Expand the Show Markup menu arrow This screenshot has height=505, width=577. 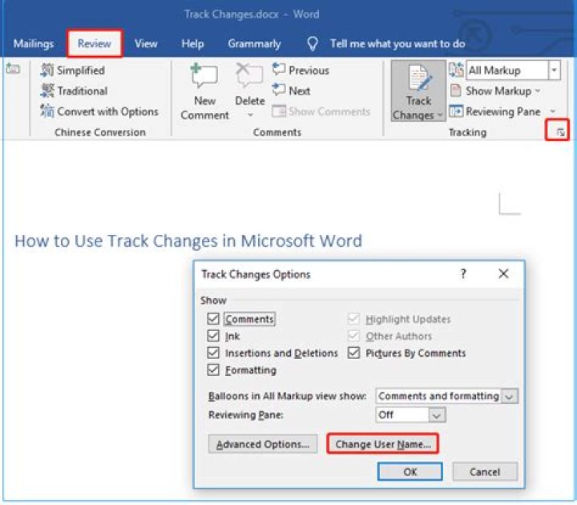click(538, 91)
